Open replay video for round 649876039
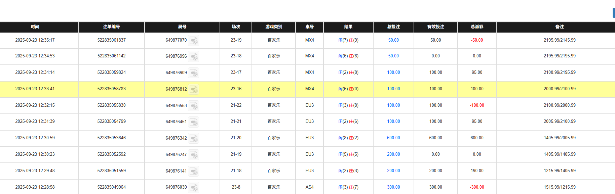Image resolution: width=615 pixels, height=194 pixels. 194,187
